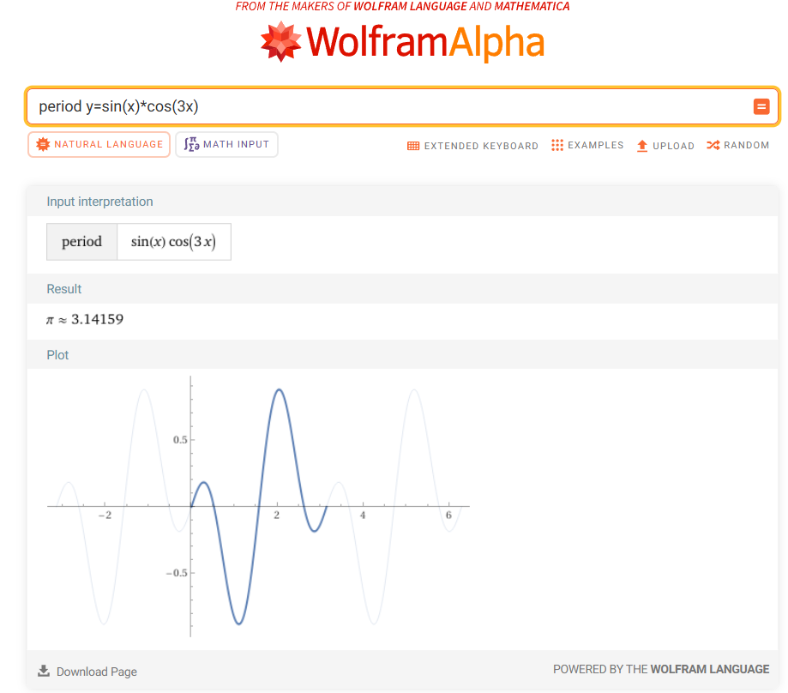Click the Examples grid icon
The height and width of the screenshot is (693, 788).
[x=556, y=145]
